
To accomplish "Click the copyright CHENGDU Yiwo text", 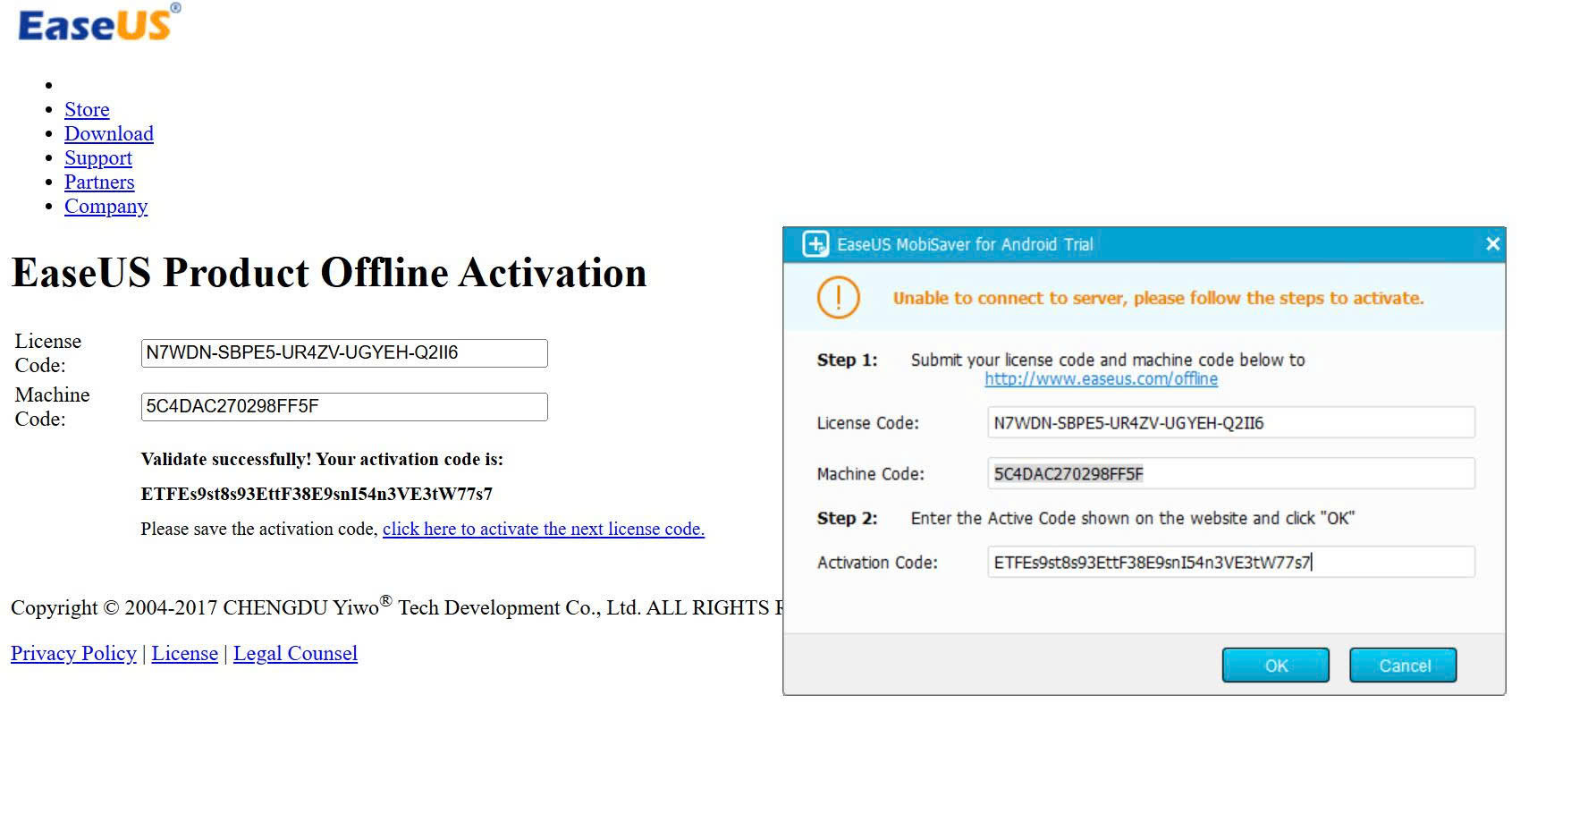I will tap(397, 607).
